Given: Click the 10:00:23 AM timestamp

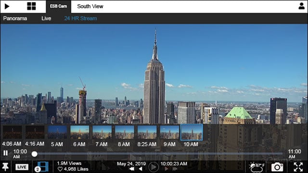Looking at the screenshot, I should tap(174, 164).
